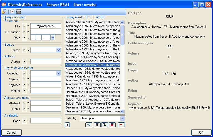Screen dimensions: 213x137
Task: Click the red minus remove button
Action: point(122,125)
